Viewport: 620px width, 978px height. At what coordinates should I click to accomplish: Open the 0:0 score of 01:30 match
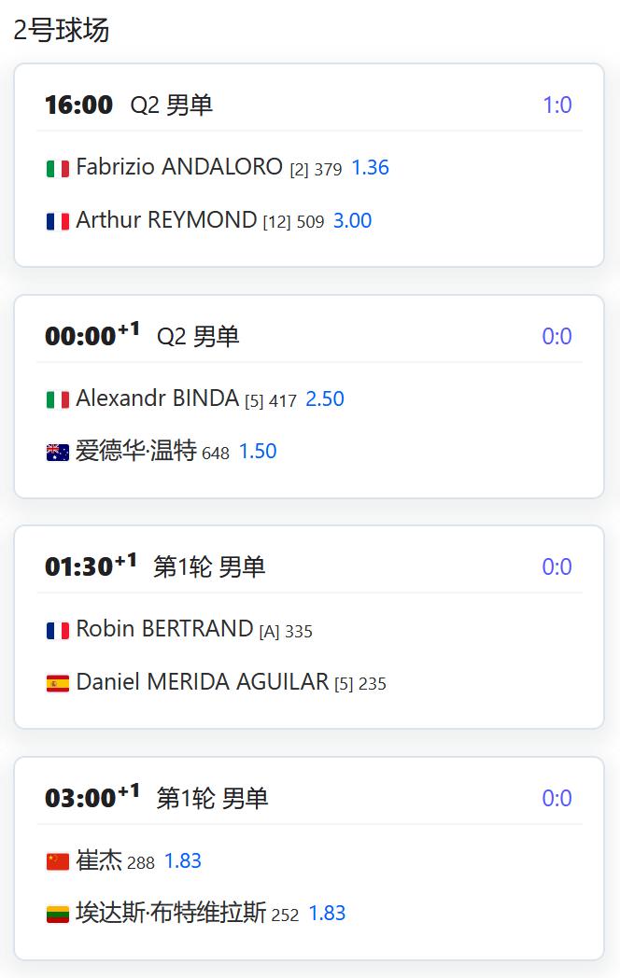557,566
